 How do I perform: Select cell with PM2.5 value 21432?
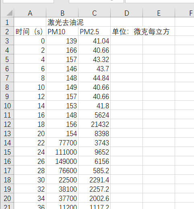pos(95,124)
